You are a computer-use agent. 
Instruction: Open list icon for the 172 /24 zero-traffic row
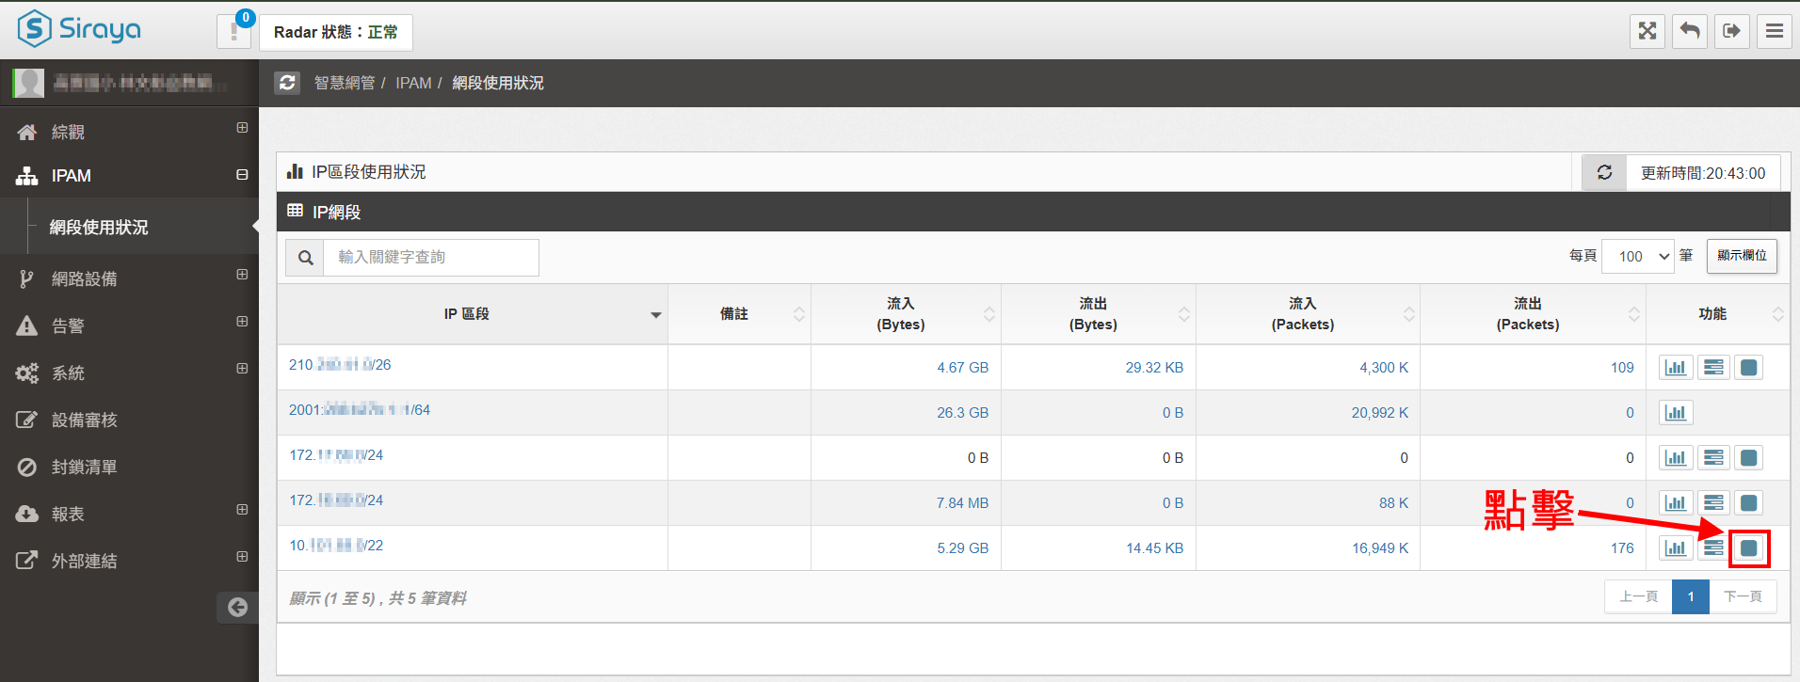[1712, 458]
